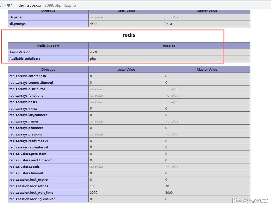
Task: Click 'redis.arrays.pconnect' directive
Action: click(x=48, y=128)
